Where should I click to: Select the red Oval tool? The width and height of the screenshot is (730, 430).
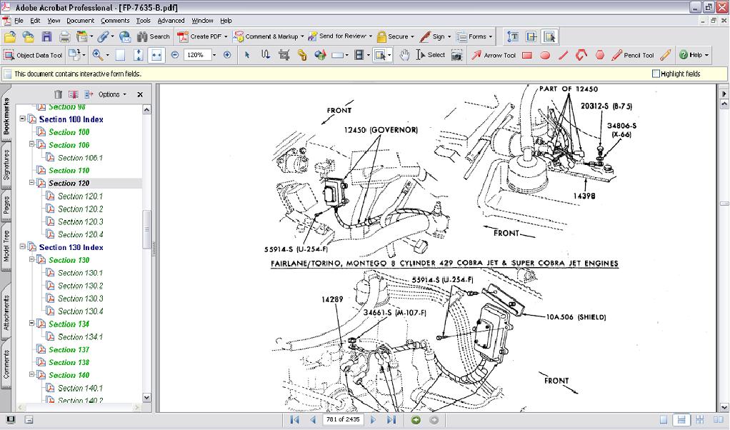click(545, 56)
